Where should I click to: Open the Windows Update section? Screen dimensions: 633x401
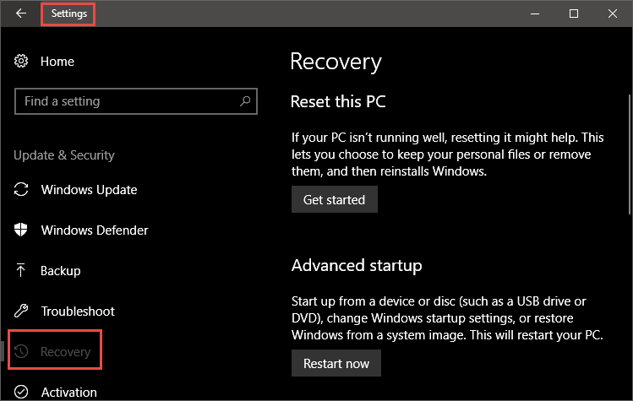tap(89, 190)
